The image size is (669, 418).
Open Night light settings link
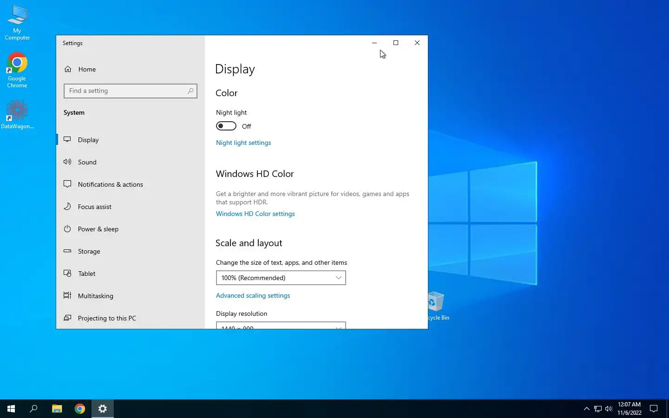tap(243, 143)
